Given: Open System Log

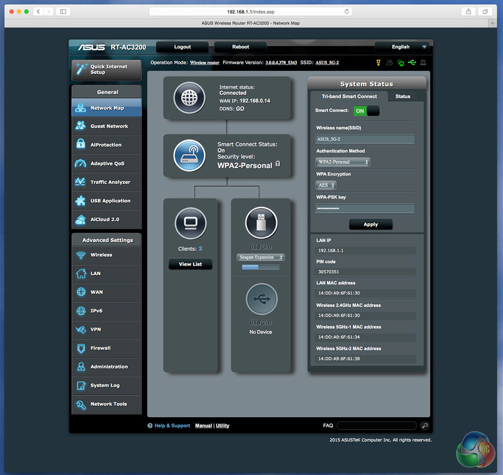Looking at the screenshot, I should tap(107, 386).
